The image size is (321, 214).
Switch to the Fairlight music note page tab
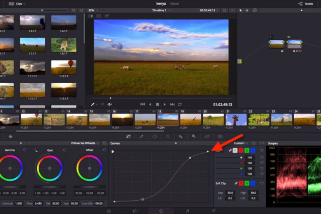(187, 211)
